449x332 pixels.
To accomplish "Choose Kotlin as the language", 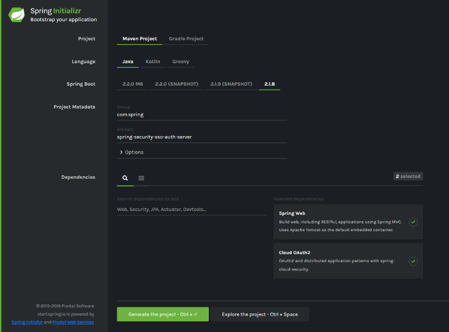I will click(x=153, y=62).
